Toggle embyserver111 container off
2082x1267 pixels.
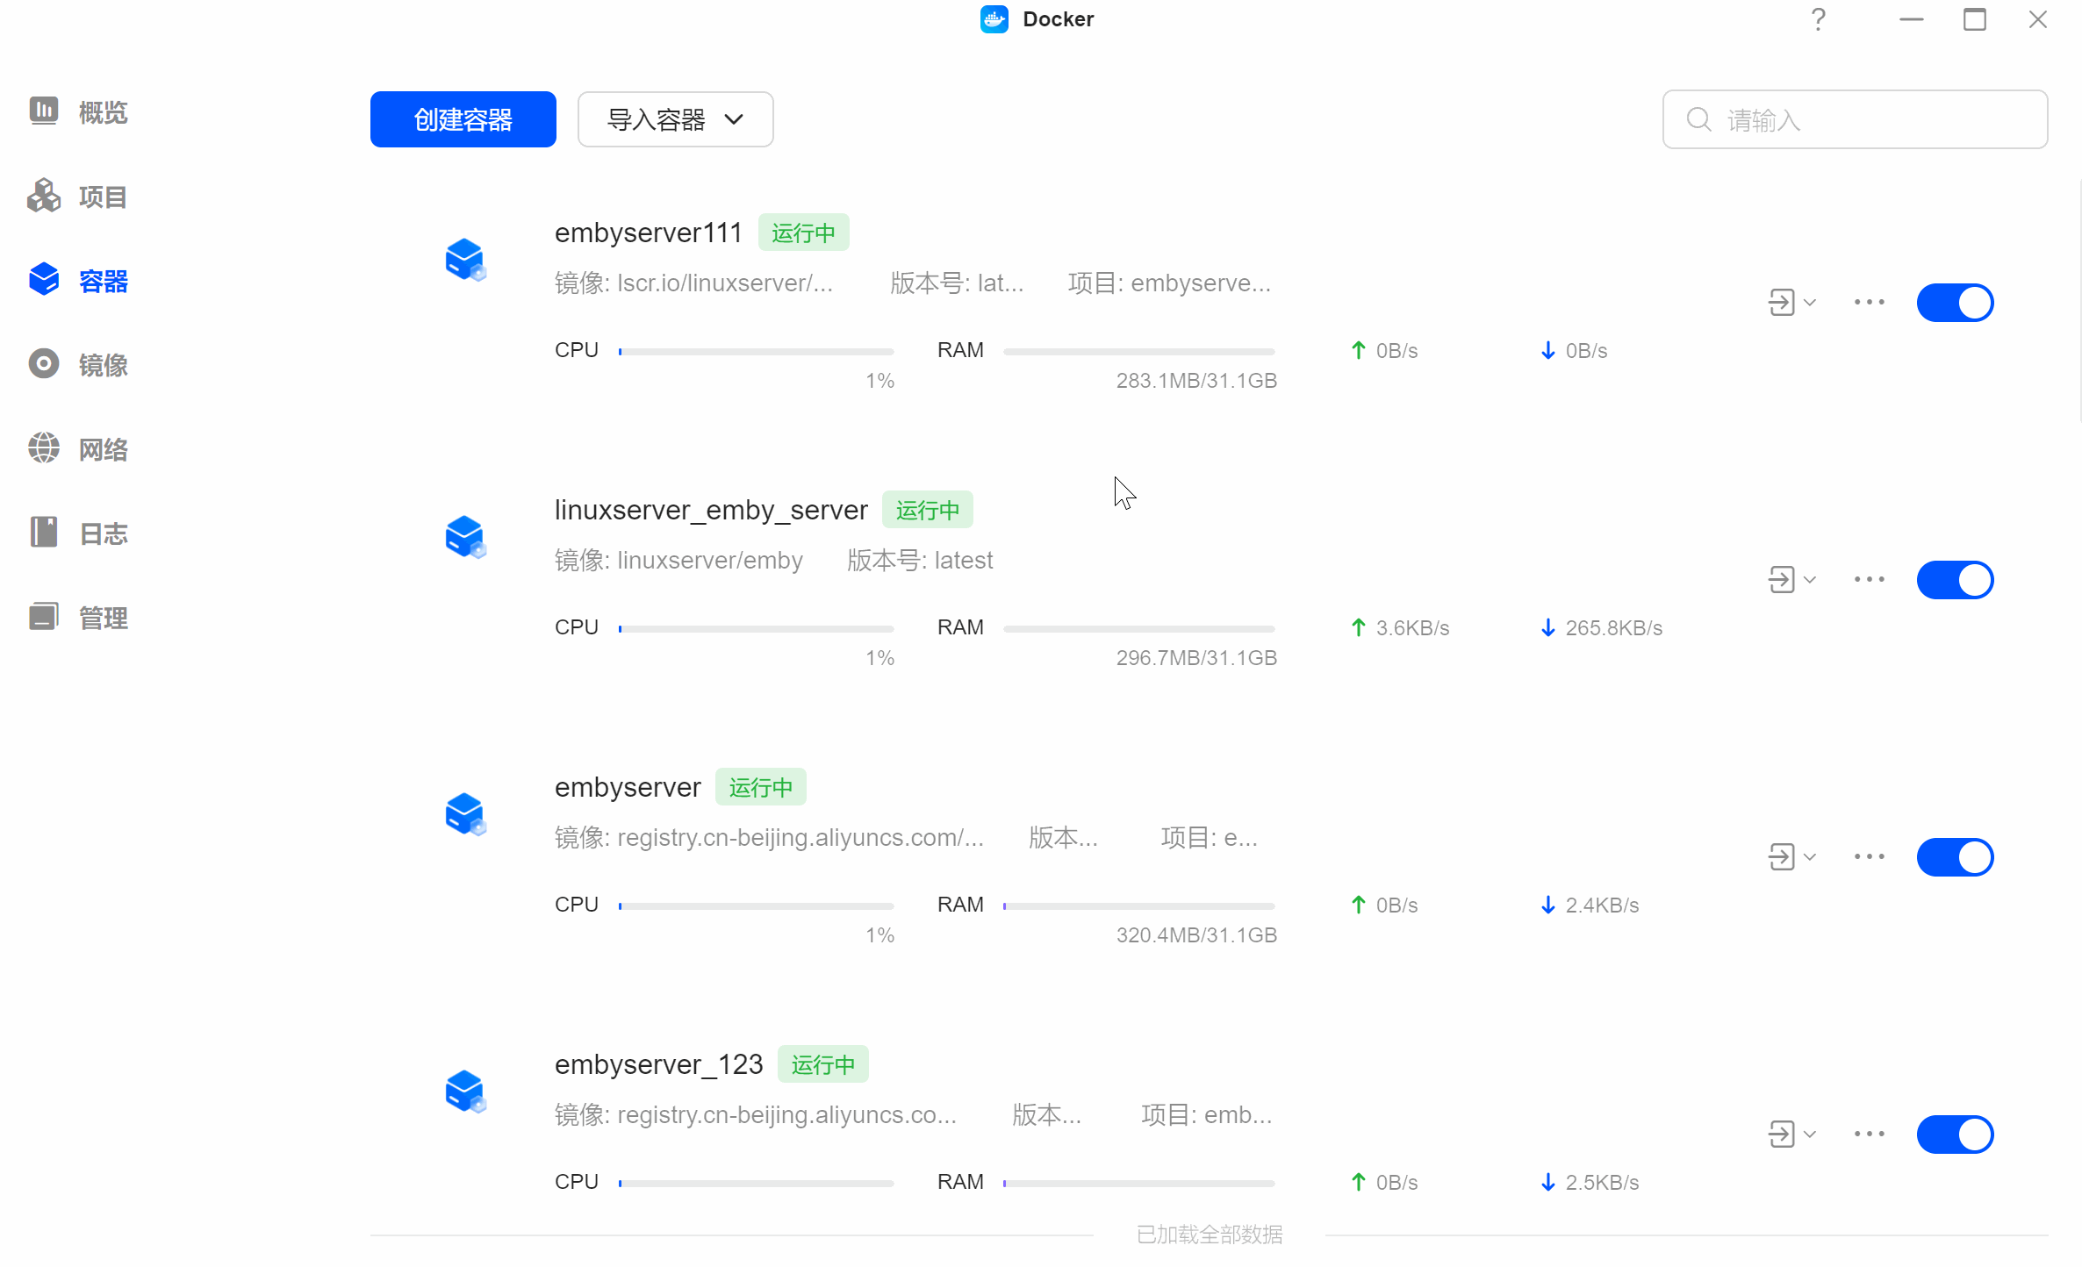(x=1955, y=303)
